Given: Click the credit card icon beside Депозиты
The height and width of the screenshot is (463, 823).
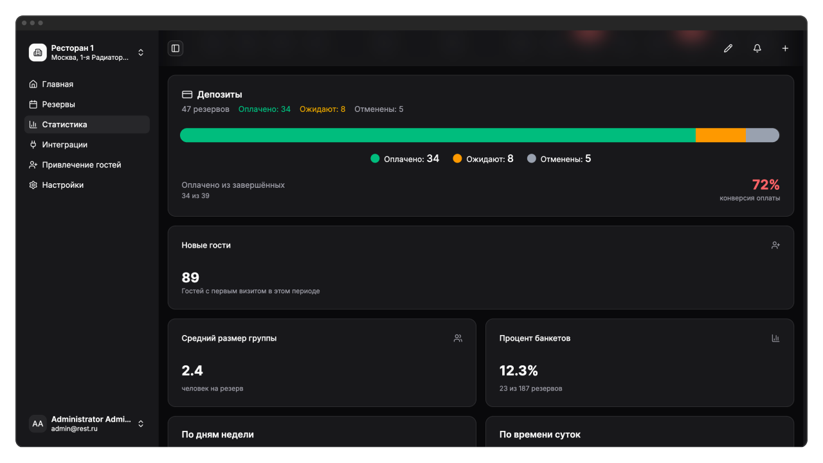Looking at the screenshot, I should (187, 95).
